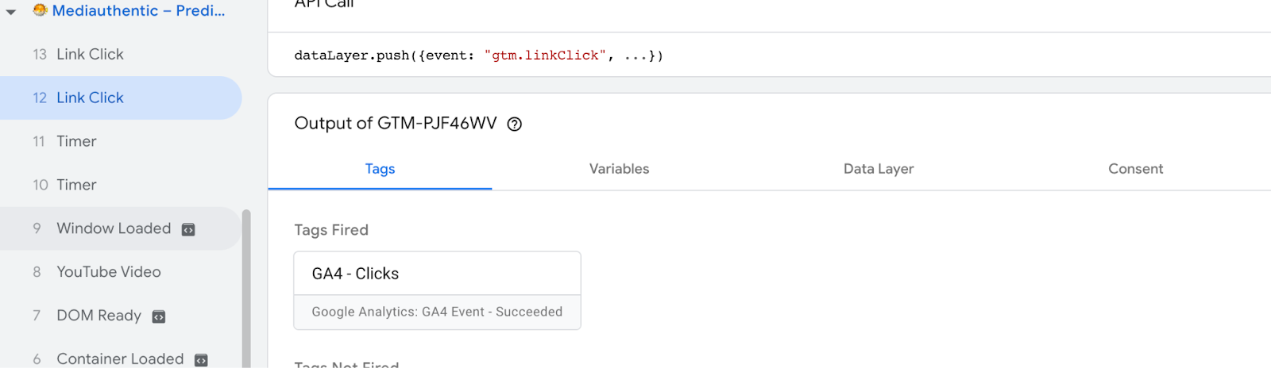
Task: Open the YouTube Video event
Action: (109, 273)
